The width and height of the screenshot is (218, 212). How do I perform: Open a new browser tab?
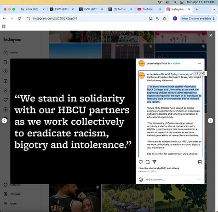click(x=197, y=9)
